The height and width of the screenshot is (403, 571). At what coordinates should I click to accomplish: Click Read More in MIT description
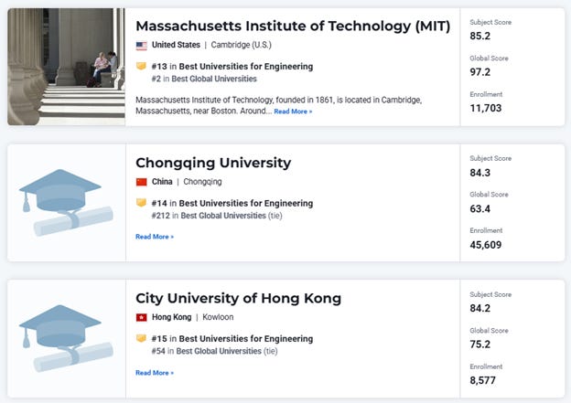(293, 111)
